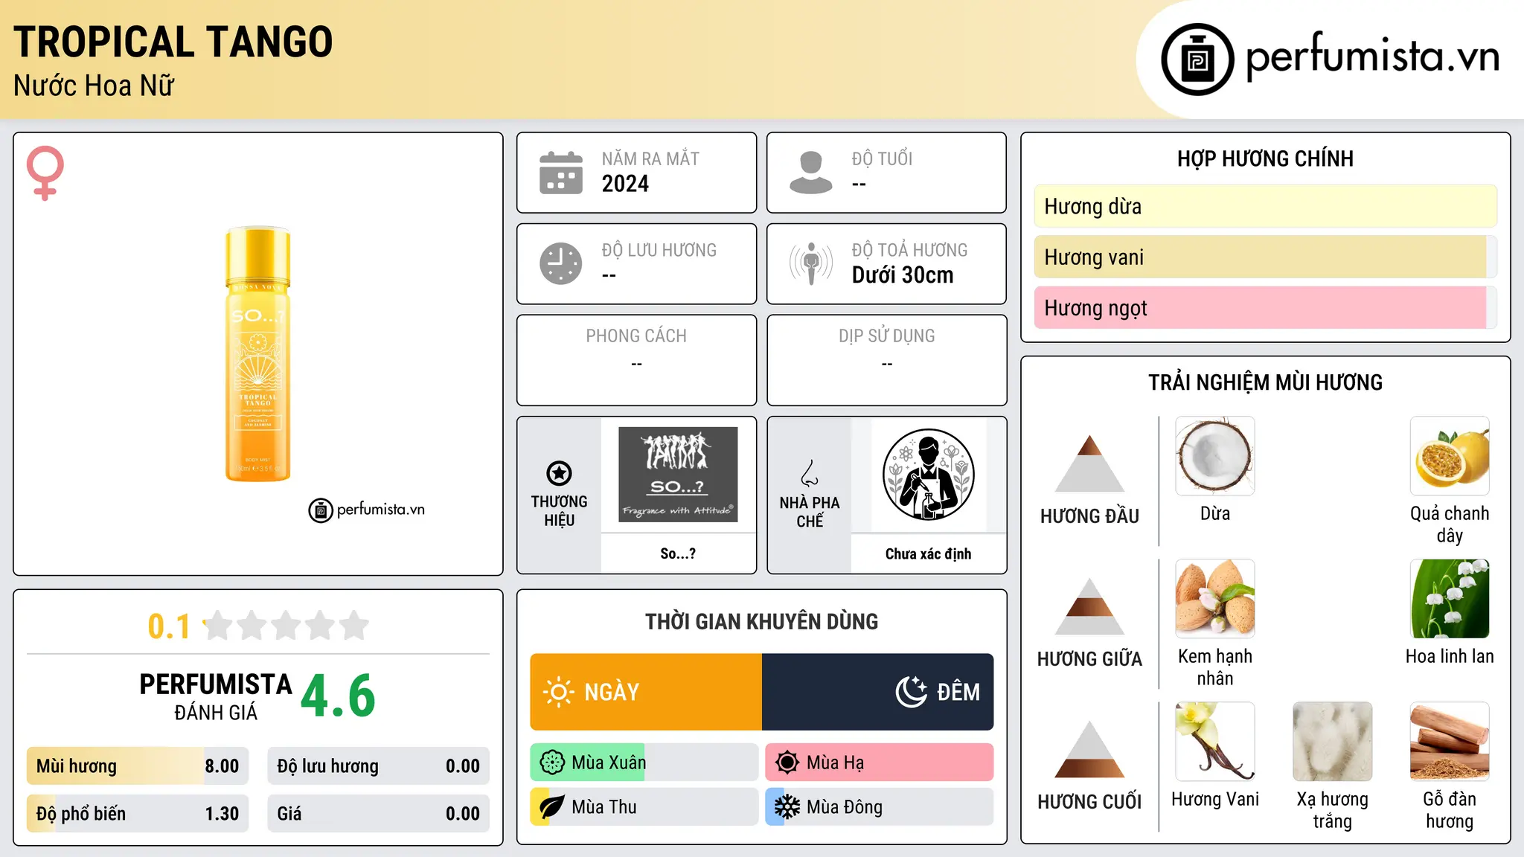This screenshot has width=1524, height=857.
Task: Click the Nước Hoa Nữ subtitle
Action: pyautogui.click(x=94, y=86)
